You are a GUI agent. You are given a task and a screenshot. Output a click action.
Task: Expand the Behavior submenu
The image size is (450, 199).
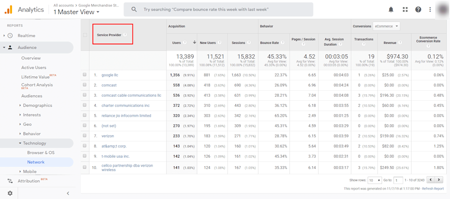click(x=20, y=134)
